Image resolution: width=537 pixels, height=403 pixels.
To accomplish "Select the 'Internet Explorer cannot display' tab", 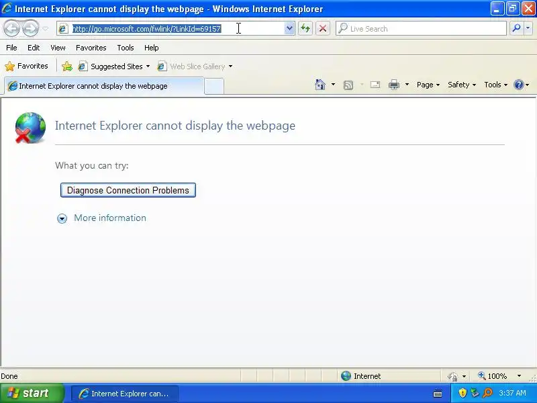I will click(103, 86).
